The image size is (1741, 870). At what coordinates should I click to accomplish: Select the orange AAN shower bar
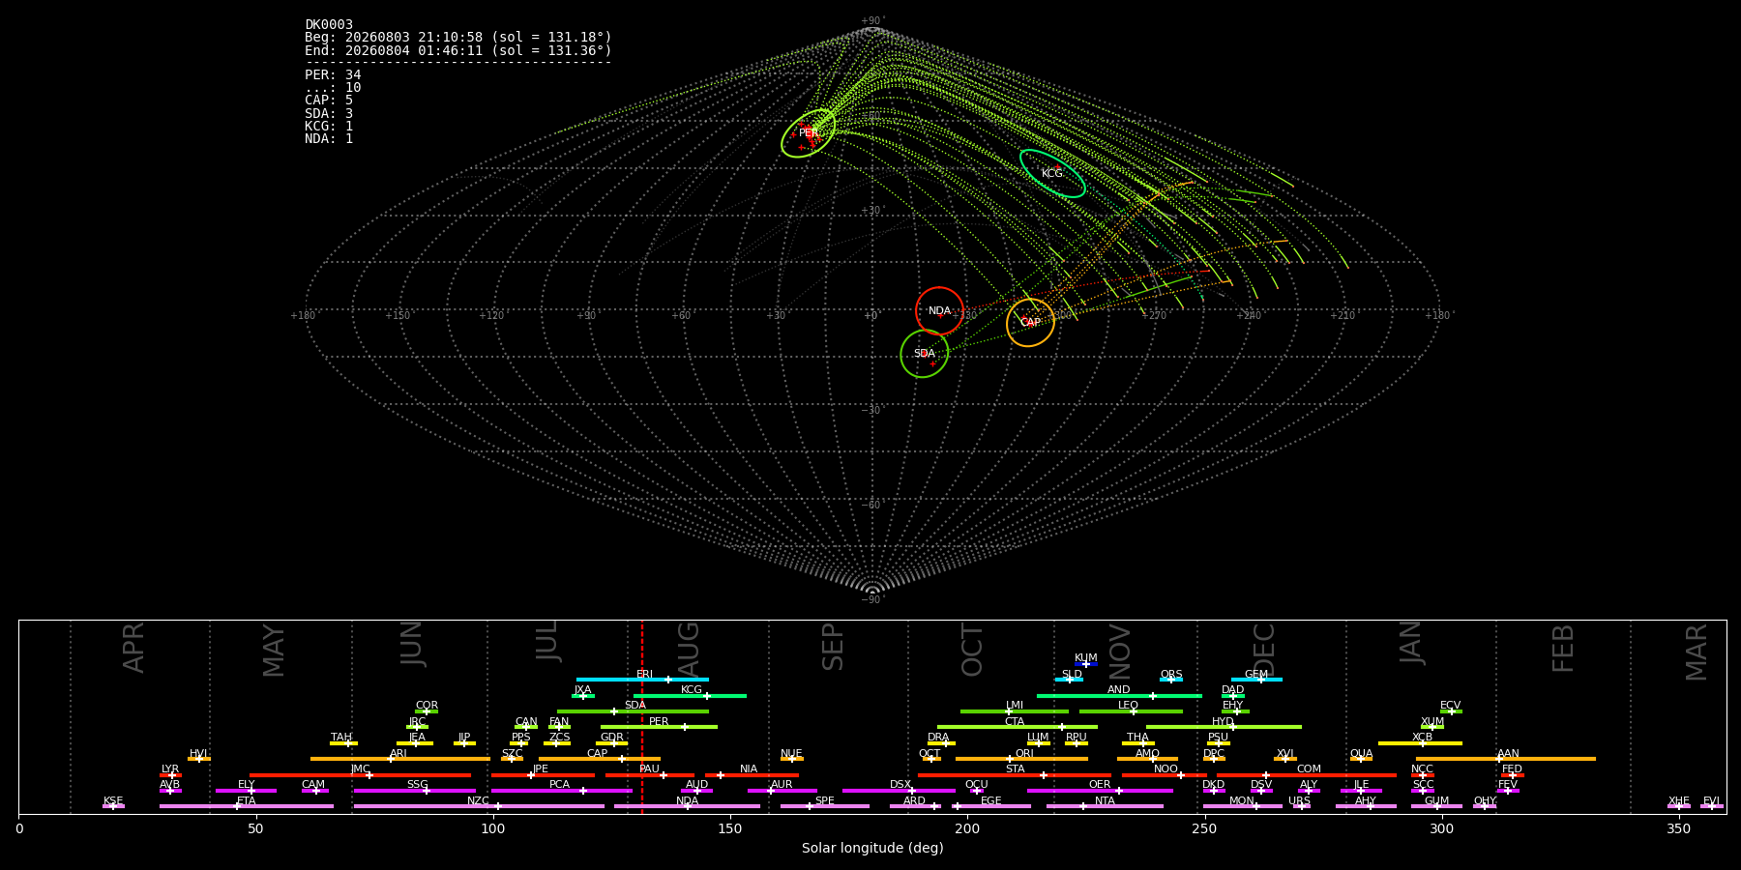click(x=1506, y=759)
